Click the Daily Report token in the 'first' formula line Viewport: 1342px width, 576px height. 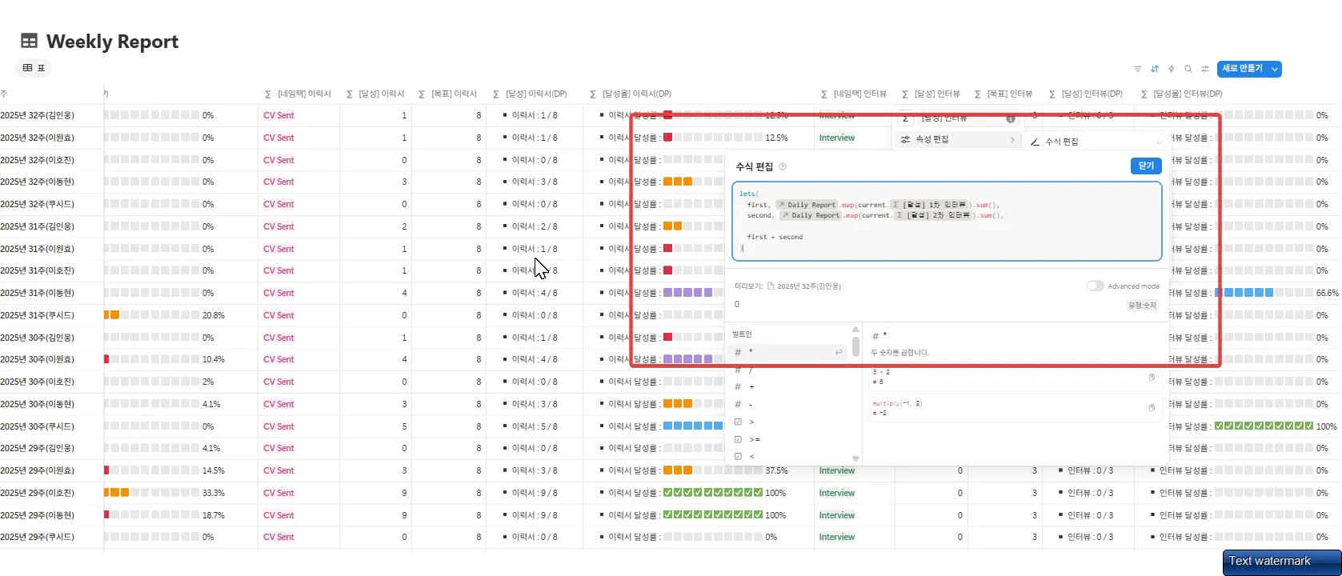coord(807,205)
